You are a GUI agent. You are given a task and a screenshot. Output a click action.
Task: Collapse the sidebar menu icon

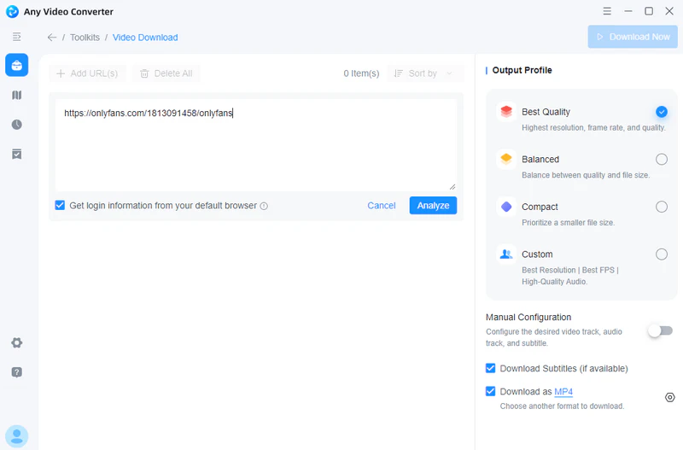pyautogui.click(x=16, y=37)
